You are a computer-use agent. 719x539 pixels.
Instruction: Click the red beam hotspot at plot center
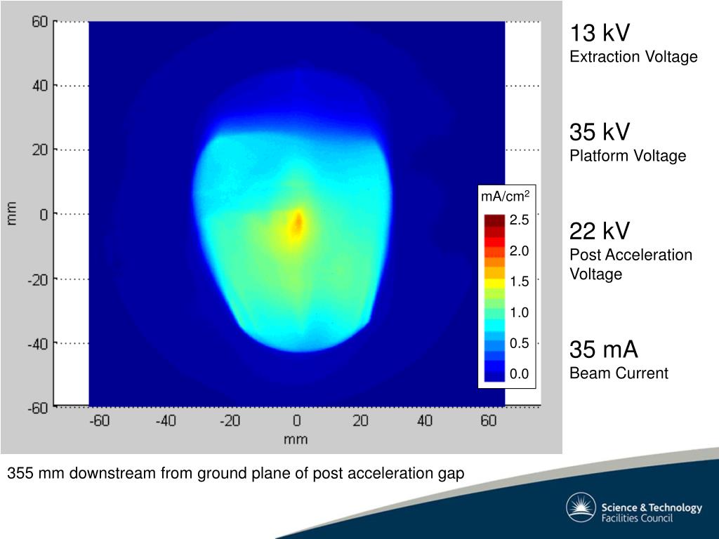[x=298, y=222]
